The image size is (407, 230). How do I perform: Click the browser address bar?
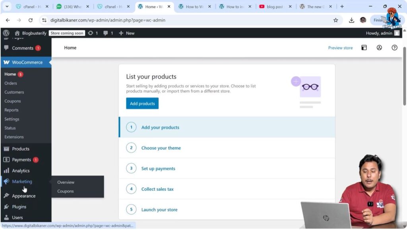159,20
